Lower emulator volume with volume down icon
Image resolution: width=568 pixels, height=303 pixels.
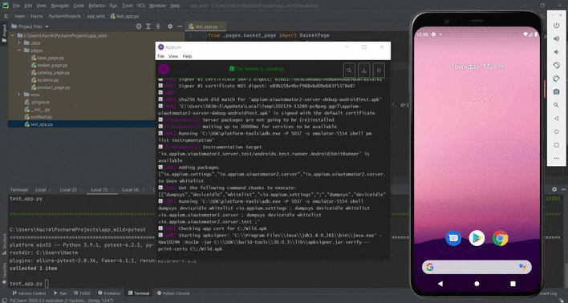(x=556, y=52)
